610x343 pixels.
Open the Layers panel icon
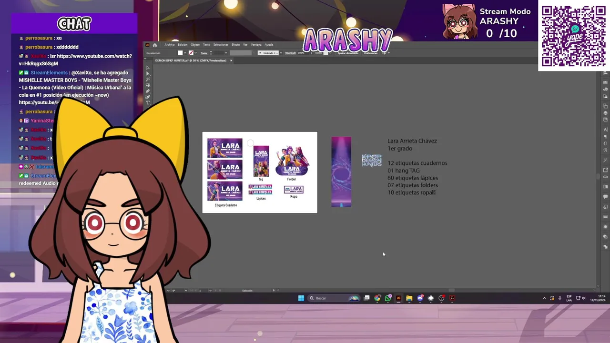[x=605, y=113]
